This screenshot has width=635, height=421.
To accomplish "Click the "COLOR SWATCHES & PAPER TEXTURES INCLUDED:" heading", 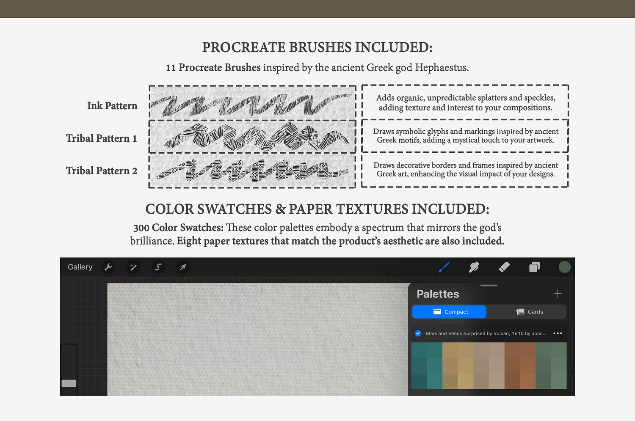I will pos(317,209).
